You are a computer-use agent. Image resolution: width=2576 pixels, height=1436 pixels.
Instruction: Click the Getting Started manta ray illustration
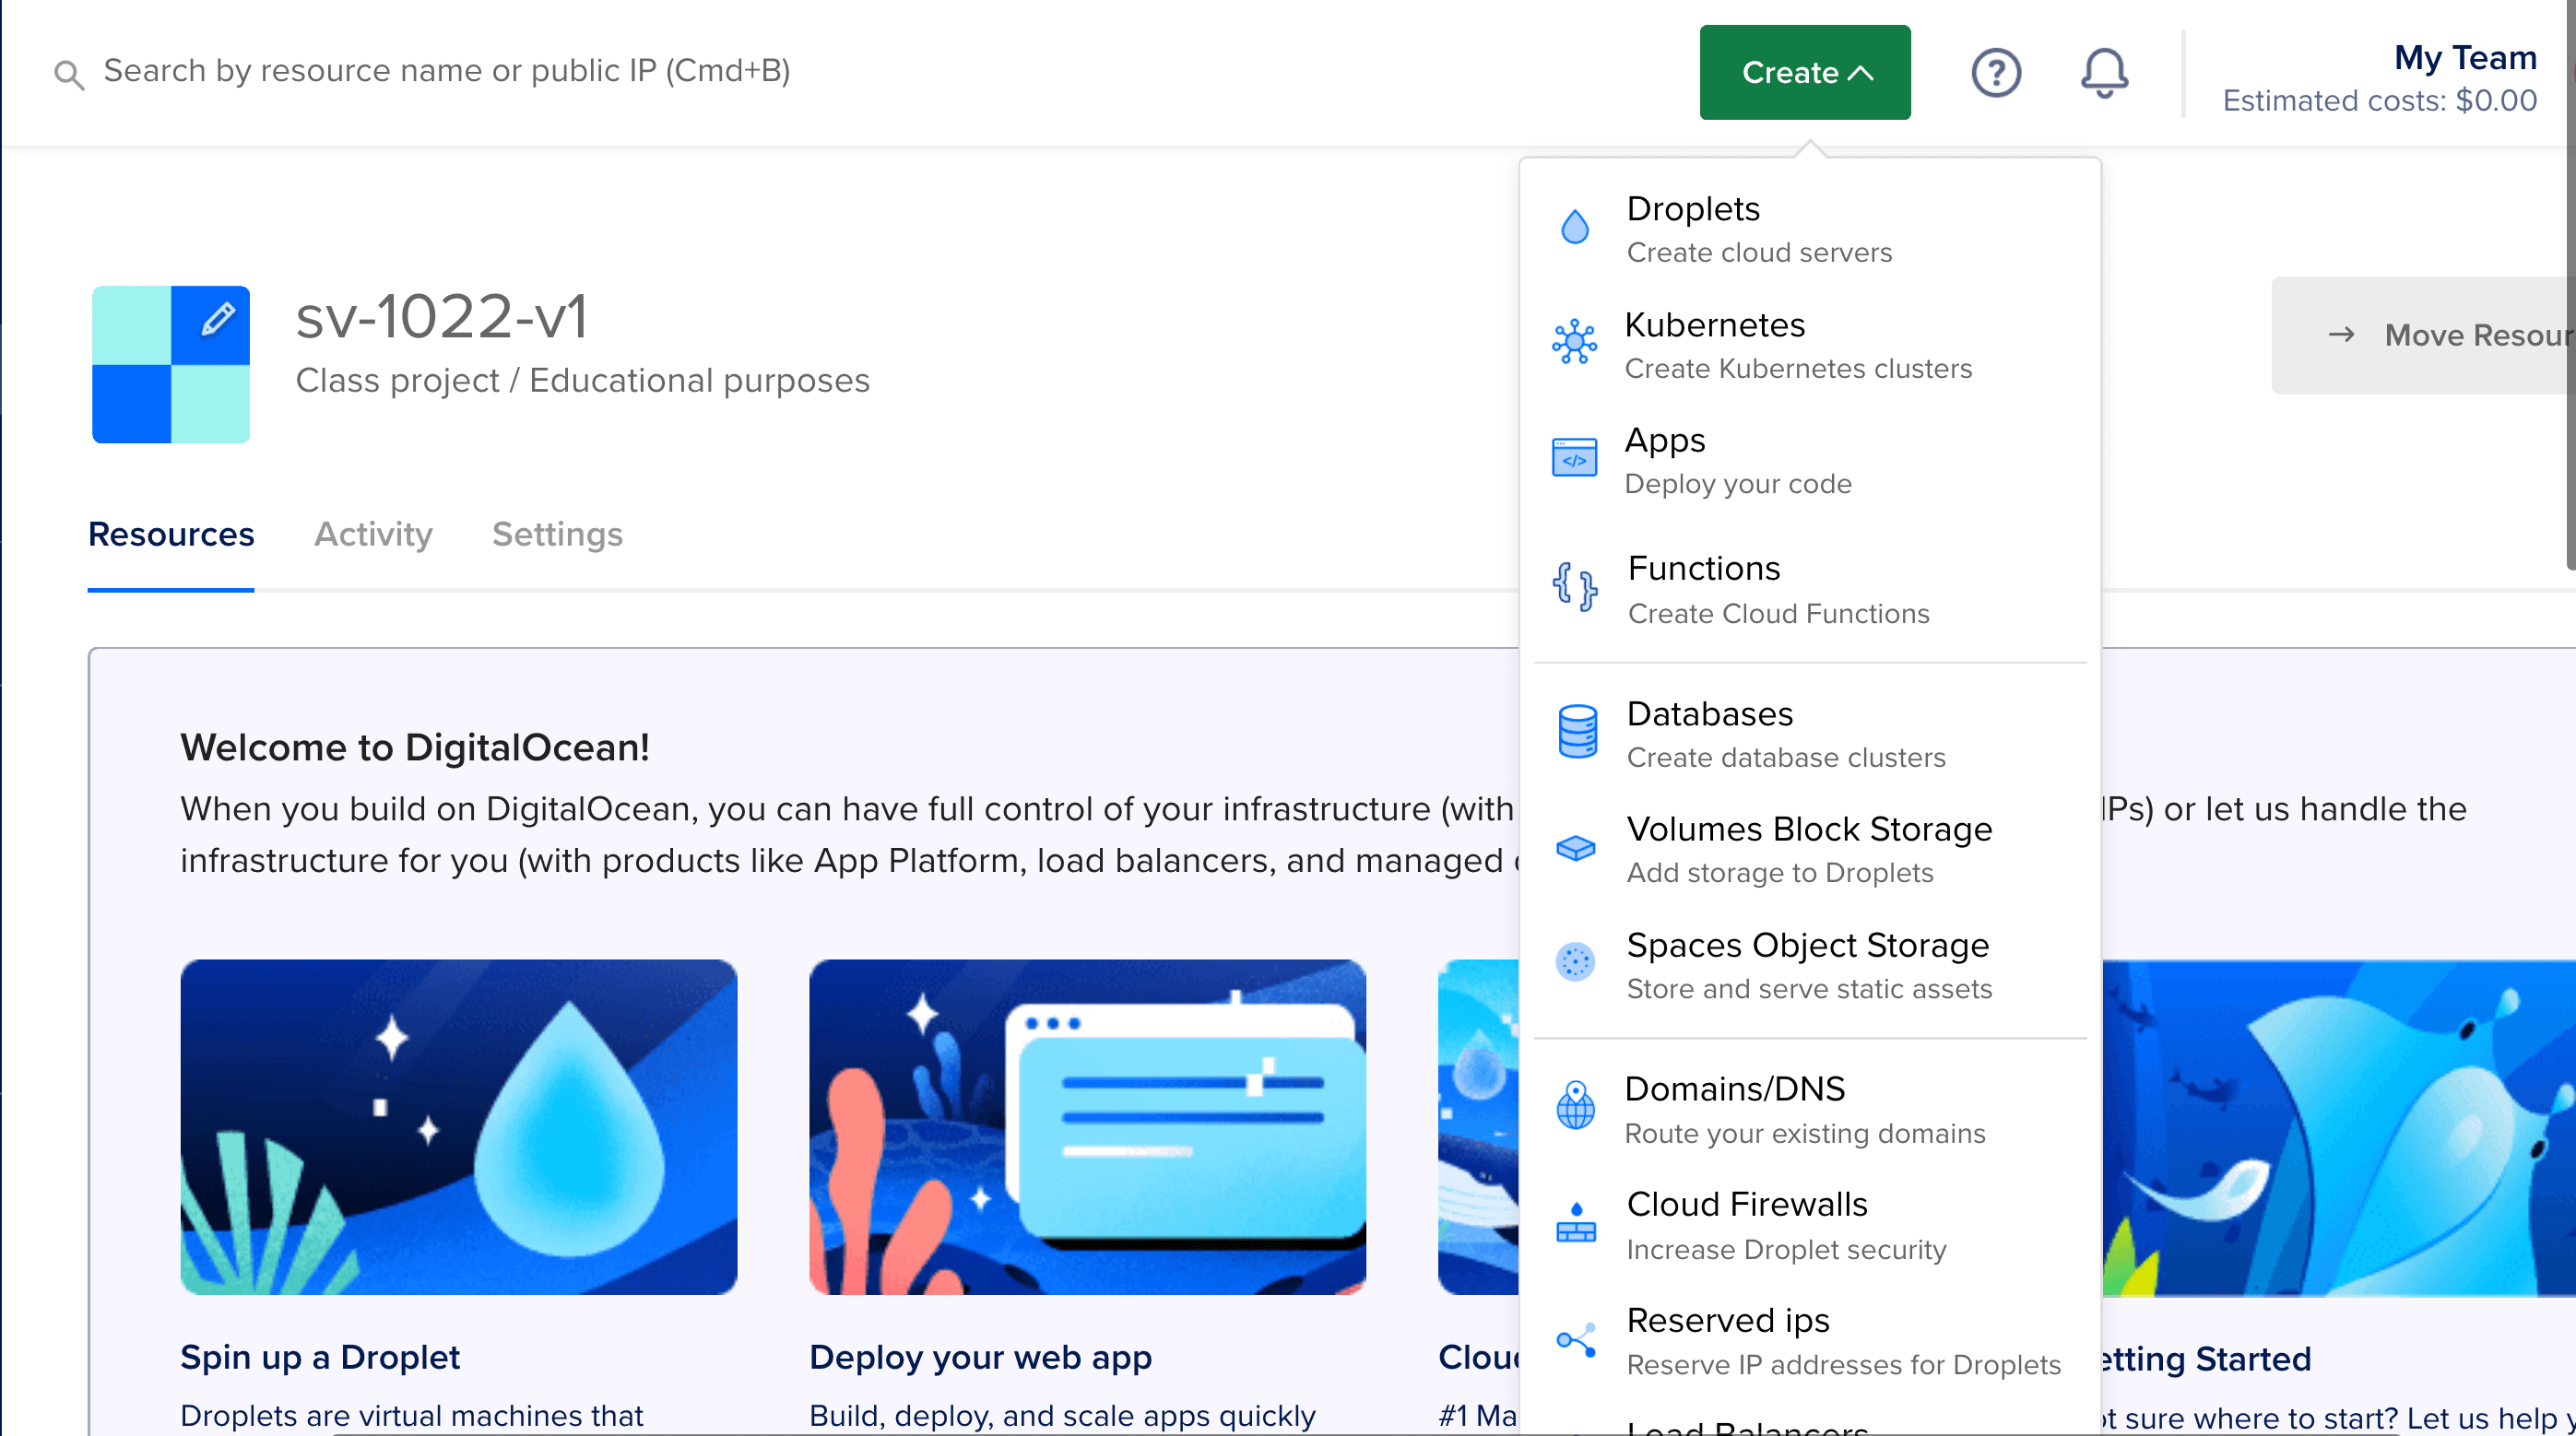2338,1128
